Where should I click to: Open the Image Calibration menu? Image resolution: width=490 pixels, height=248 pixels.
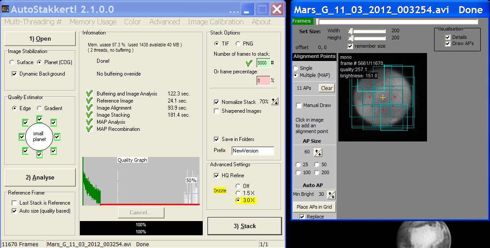[x=216, y=22]
